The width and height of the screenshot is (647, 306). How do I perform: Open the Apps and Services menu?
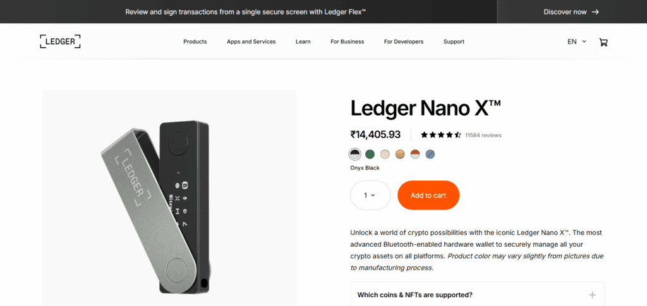click(251, 42)
